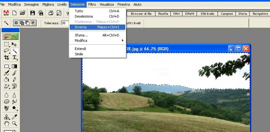Choose Simile from the Selezione menu
The image size is (270, 132).
[x=97, y=54]
